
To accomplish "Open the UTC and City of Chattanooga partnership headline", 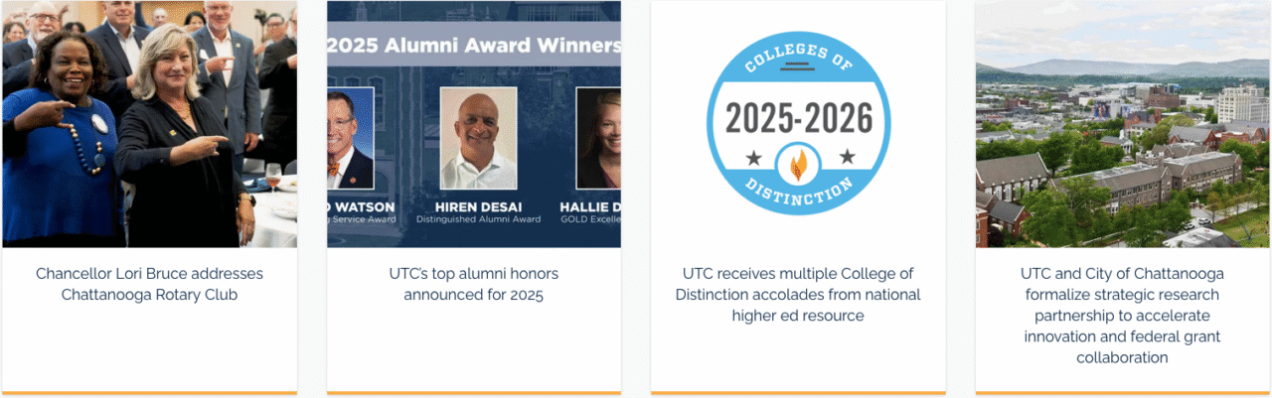I will click(1122, 315).
